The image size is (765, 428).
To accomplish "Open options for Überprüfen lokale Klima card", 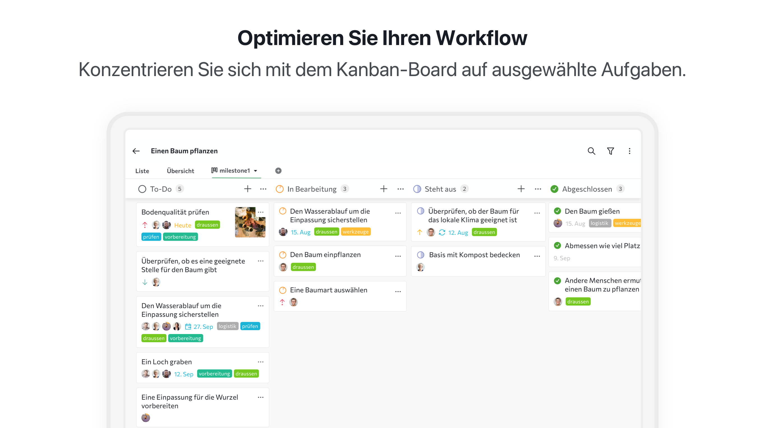I will click(x=537, y=213).
